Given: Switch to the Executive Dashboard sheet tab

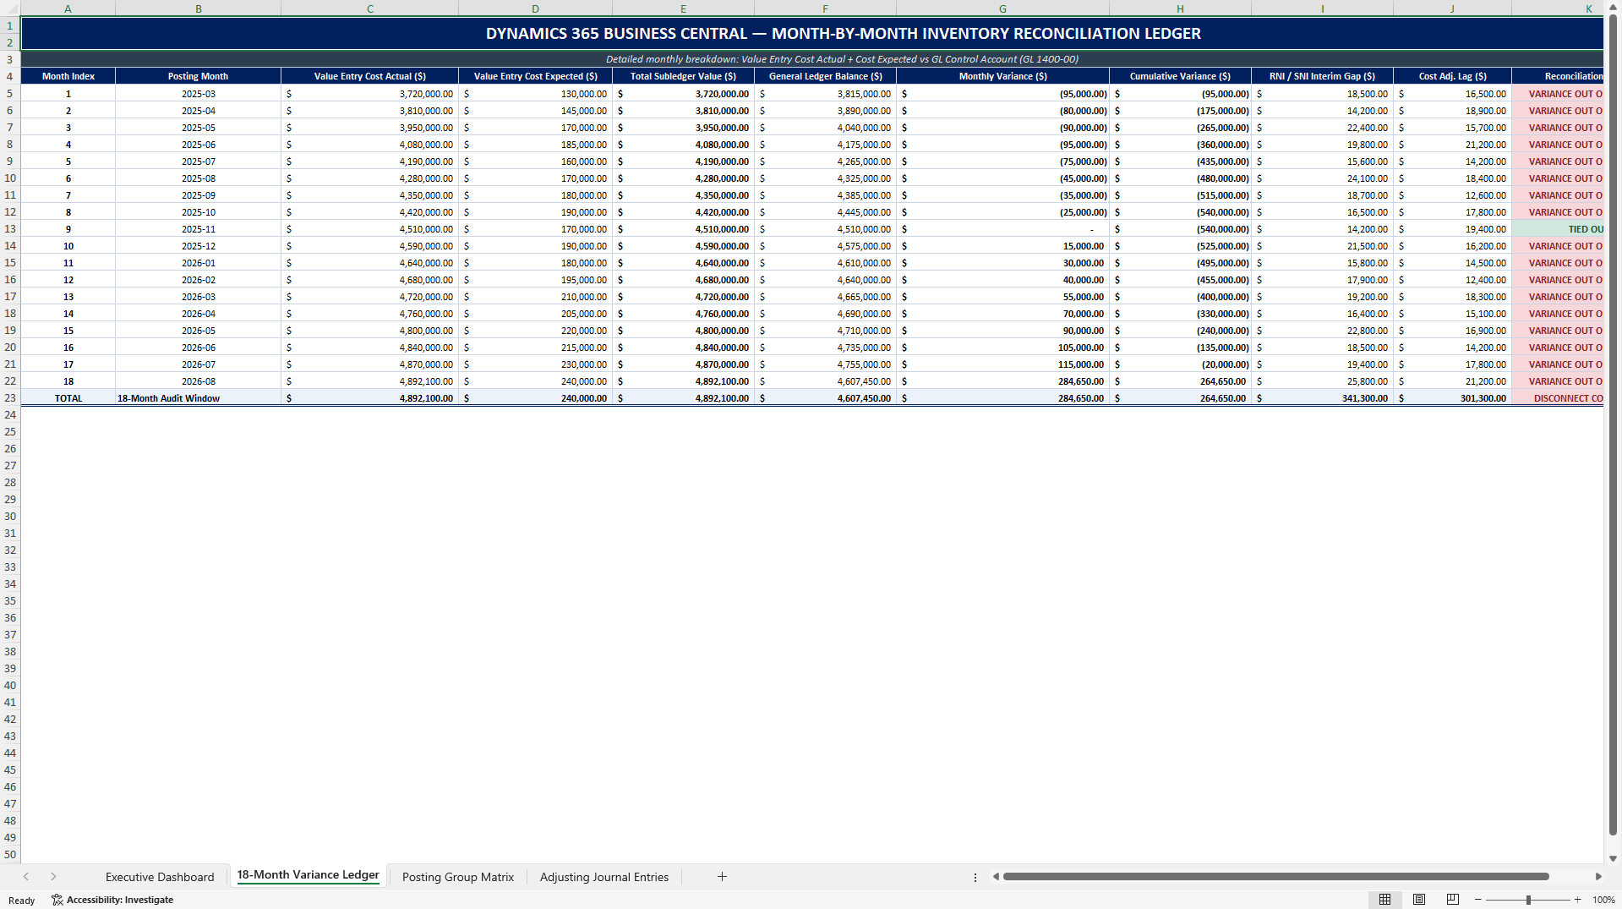Looking at the screenshot, I should (160, 877).
